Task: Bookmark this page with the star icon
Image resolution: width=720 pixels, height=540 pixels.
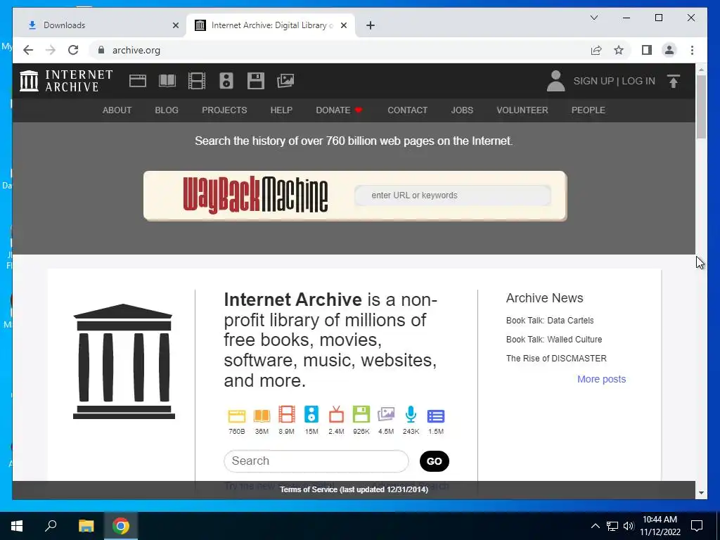Action: tap(619, 50)
